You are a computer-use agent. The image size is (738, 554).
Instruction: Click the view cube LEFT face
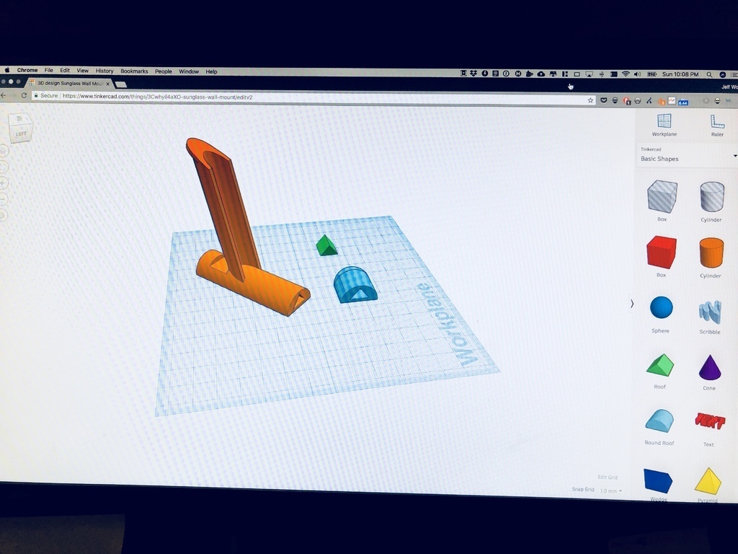coord(21,133)
